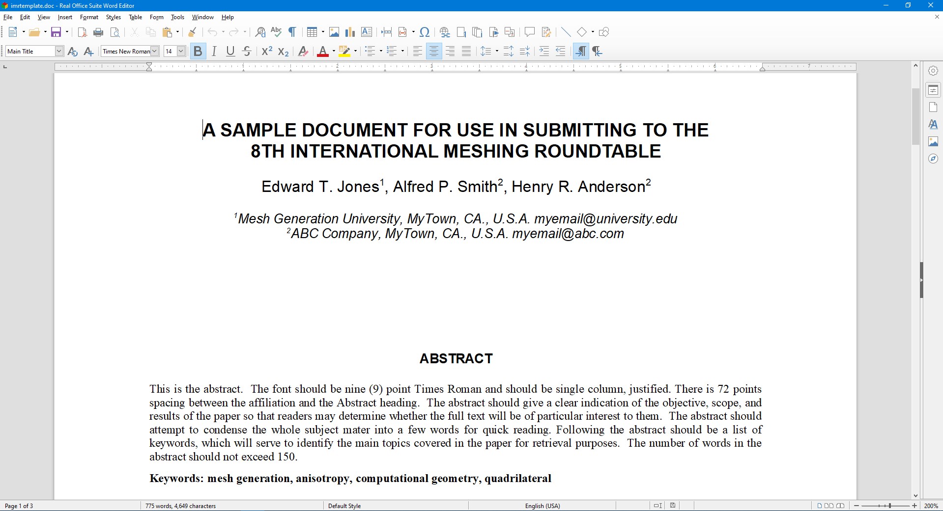Click the Save document icon
943x511 pixels.
click(57, 32)
